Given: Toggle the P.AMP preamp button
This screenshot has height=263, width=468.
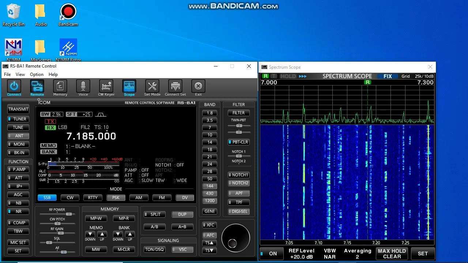Looking at the screenshot, I should pos(18,169).
